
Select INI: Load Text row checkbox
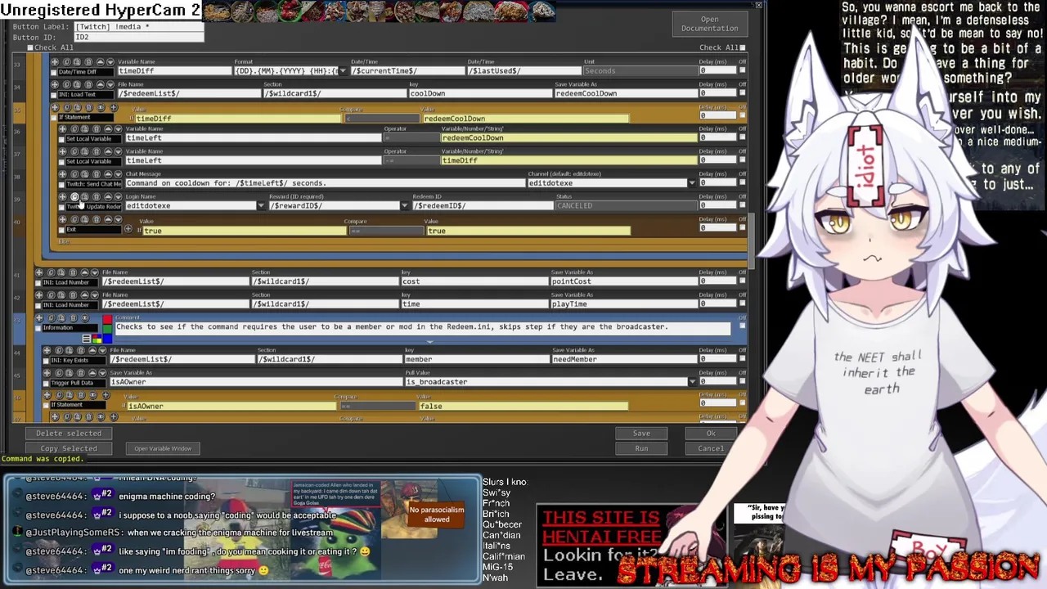[x=53, y=95]
